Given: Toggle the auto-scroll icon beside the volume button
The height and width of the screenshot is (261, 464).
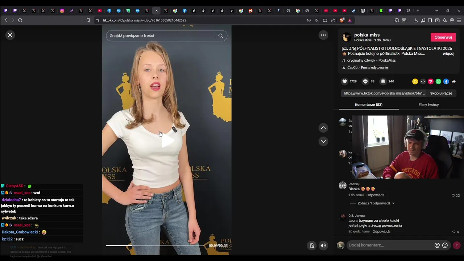Looking at the screenshot, I should 312,246.
